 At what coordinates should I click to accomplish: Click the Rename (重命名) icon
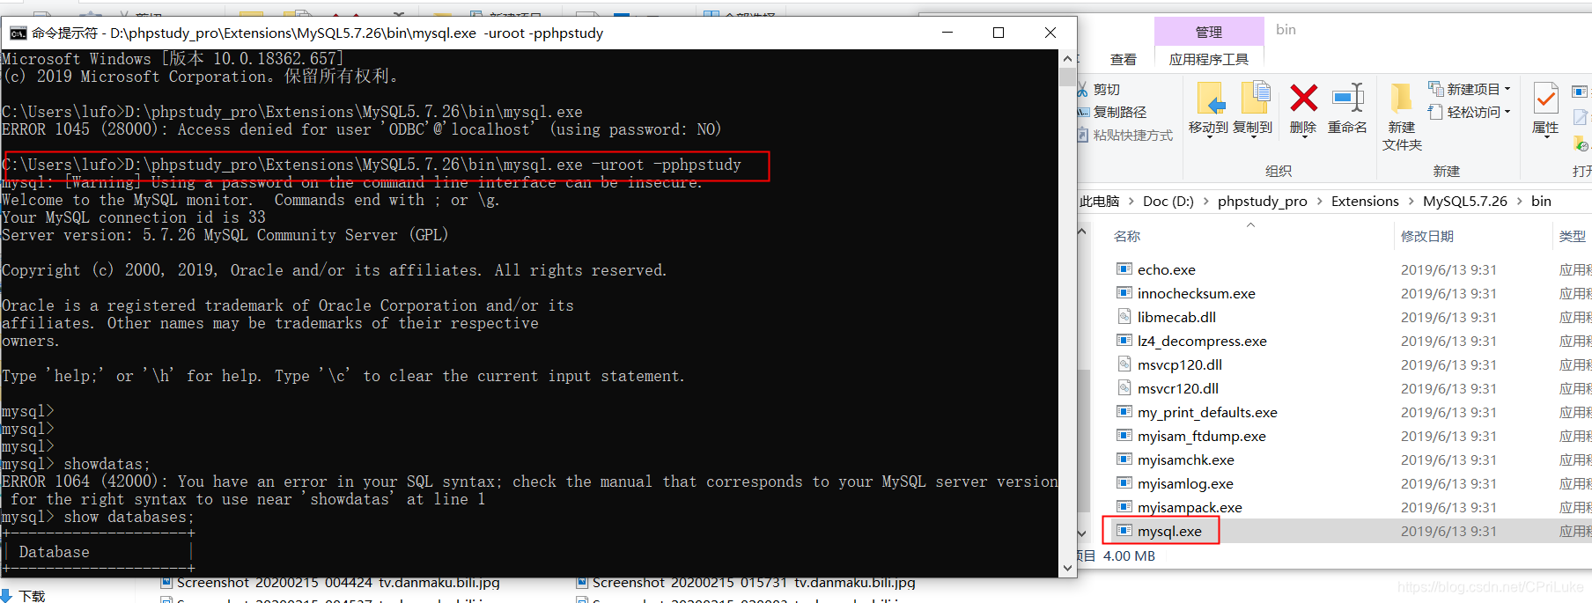(x=1348, y=99)
